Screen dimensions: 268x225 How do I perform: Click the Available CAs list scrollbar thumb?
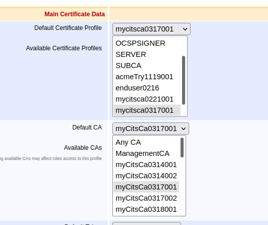point(182,147)
